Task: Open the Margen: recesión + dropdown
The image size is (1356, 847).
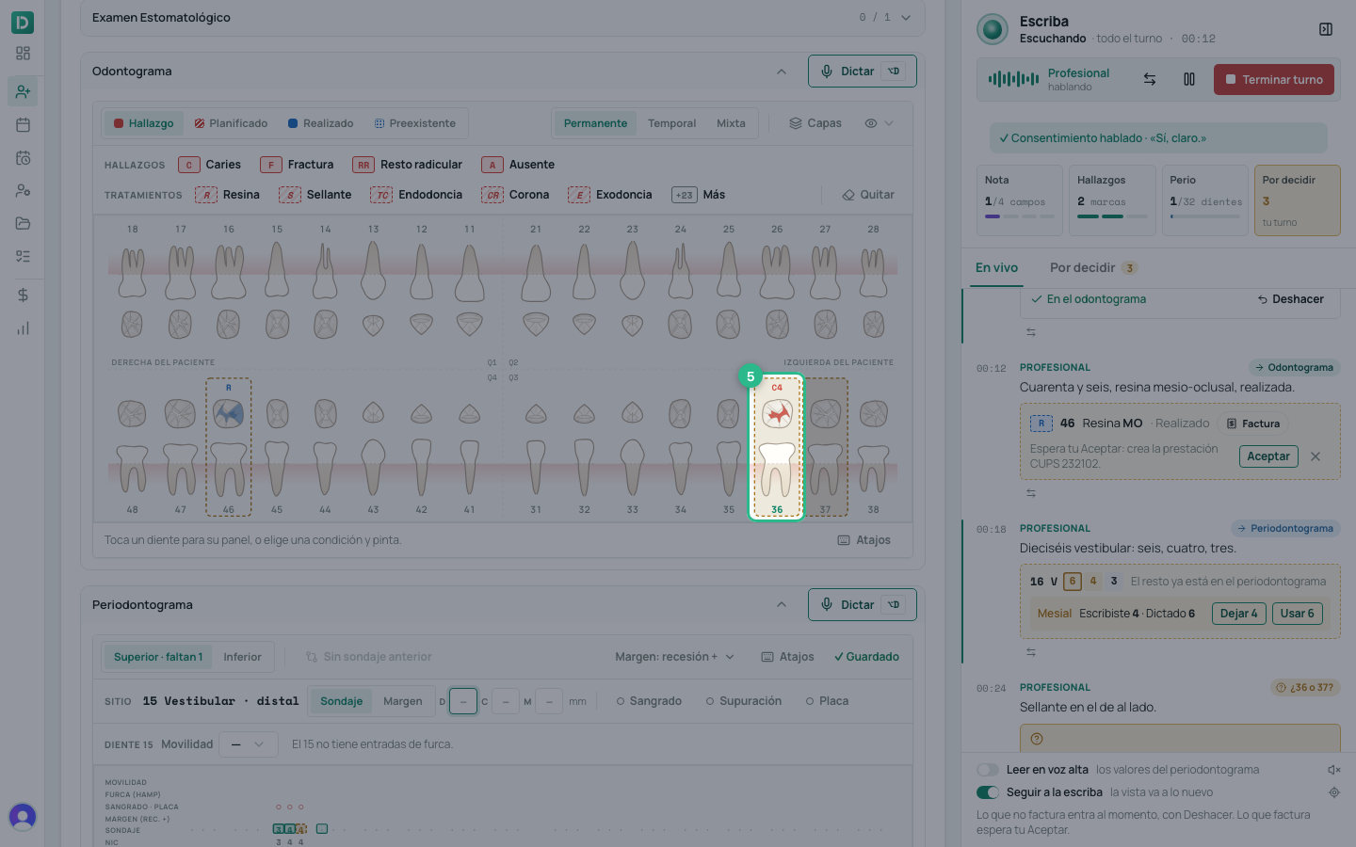Action: pos(674,657)
